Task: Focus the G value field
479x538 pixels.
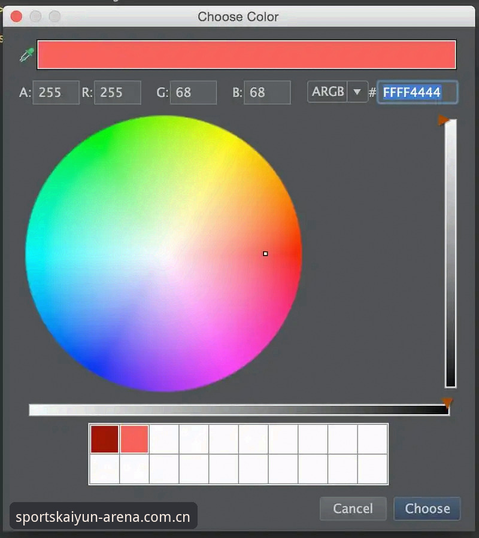Action: click(x=193, y=92)
